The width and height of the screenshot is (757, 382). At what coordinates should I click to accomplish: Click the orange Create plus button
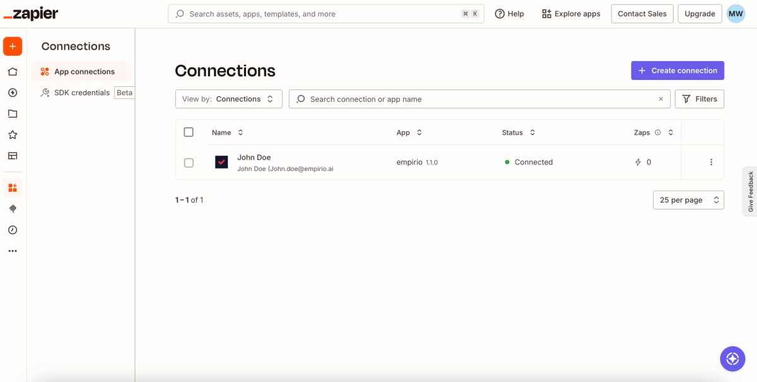click(13, 46)
